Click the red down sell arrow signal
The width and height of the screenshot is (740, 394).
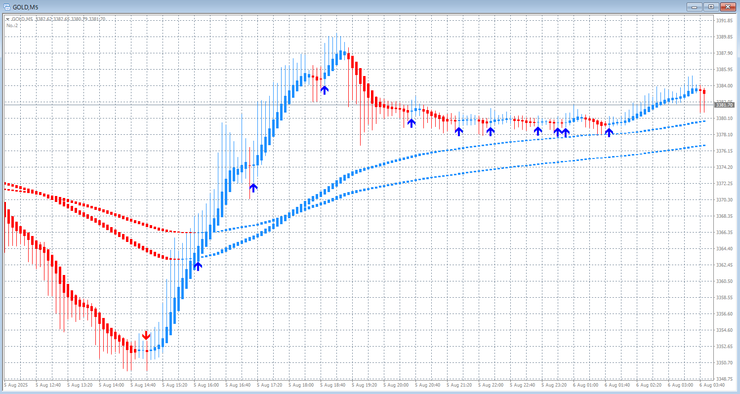click(x=146, y=336)
